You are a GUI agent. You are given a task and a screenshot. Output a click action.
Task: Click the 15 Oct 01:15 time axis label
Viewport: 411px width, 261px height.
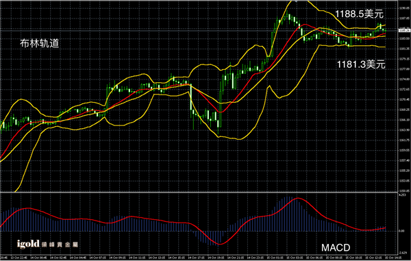coord(273,258)
